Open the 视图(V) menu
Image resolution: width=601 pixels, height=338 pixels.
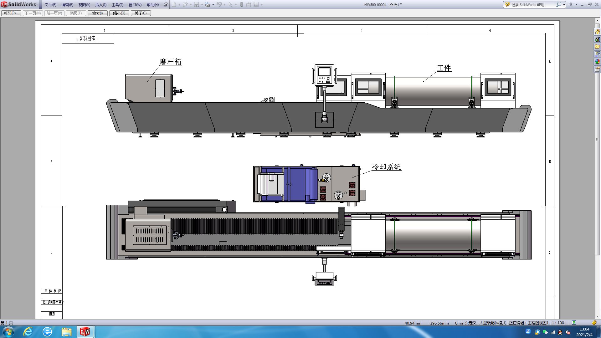pyautogui.click(x=84, y=5)
